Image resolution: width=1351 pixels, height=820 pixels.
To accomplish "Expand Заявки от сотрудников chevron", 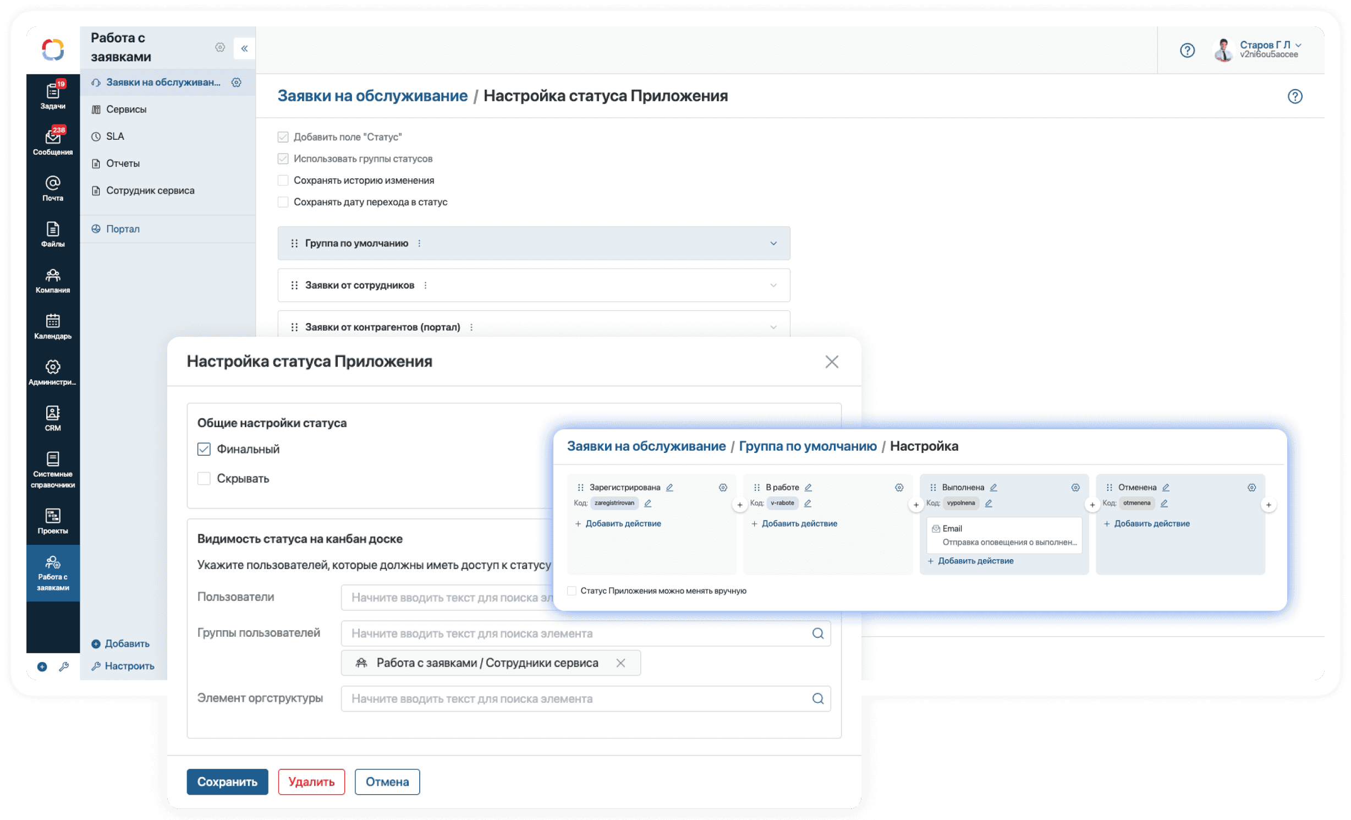I will click(x=773, y=285).
